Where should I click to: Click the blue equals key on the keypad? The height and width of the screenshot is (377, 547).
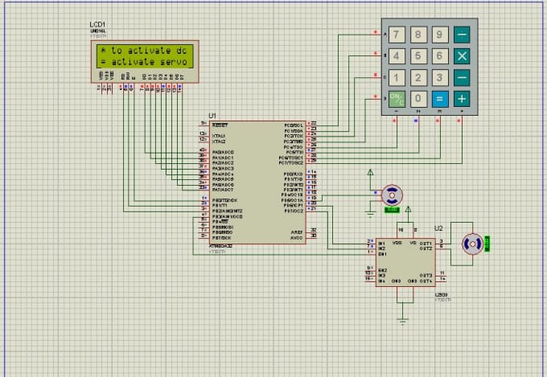click(x=440, y=99)
